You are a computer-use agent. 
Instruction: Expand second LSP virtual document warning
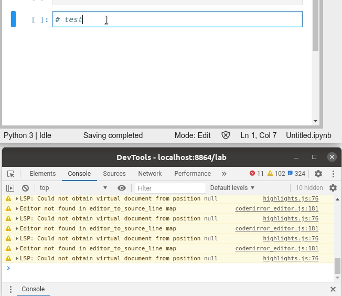[x=17, y=218]
